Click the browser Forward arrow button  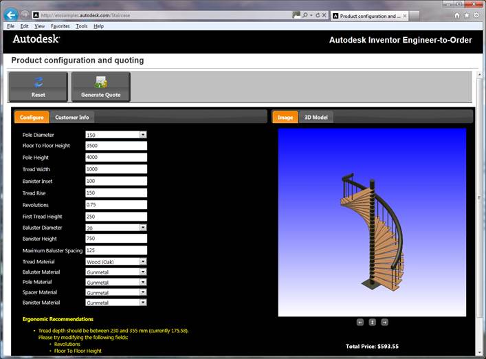tap(25, 15)
